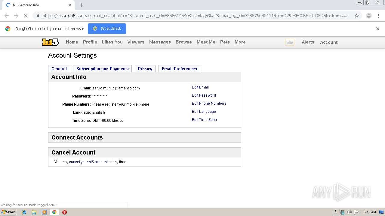Click the GMT -06:00 Mexico value
The width and height of the screenshot is (385, 216).
(108, 121)
